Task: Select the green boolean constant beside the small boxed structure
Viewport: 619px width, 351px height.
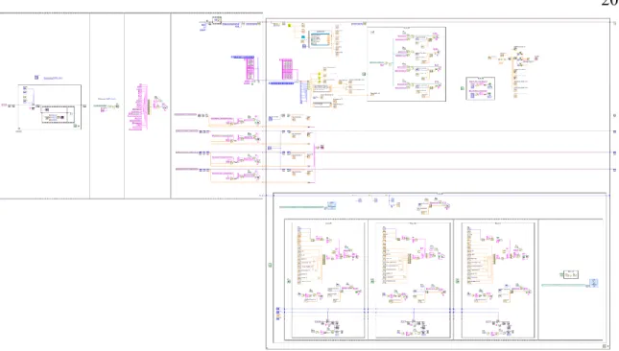Action: pyautogui.click(x=463, y=88)
